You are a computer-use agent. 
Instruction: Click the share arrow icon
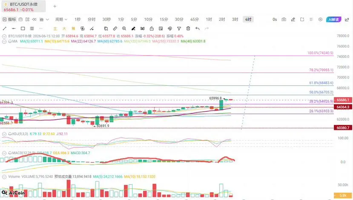(347, 20)
